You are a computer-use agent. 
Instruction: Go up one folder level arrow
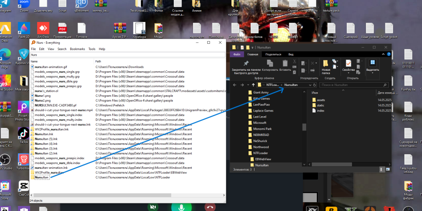[253, 85]
